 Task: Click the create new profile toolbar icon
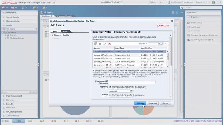click(95, 44)
